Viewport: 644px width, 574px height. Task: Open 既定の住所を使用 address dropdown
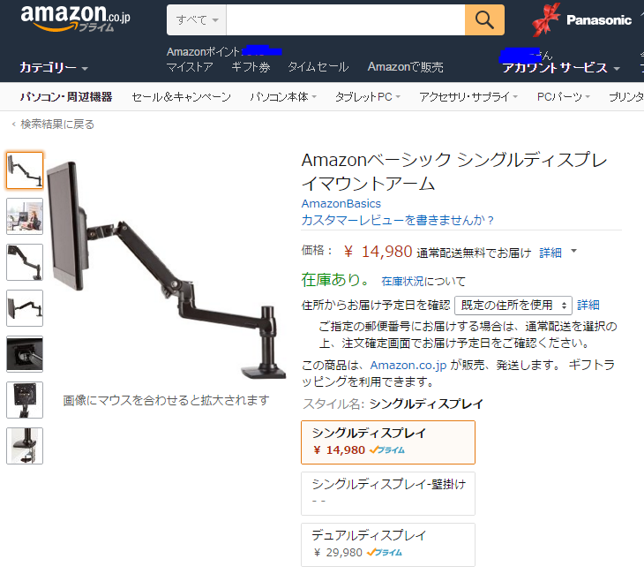[x=513, y=306]
